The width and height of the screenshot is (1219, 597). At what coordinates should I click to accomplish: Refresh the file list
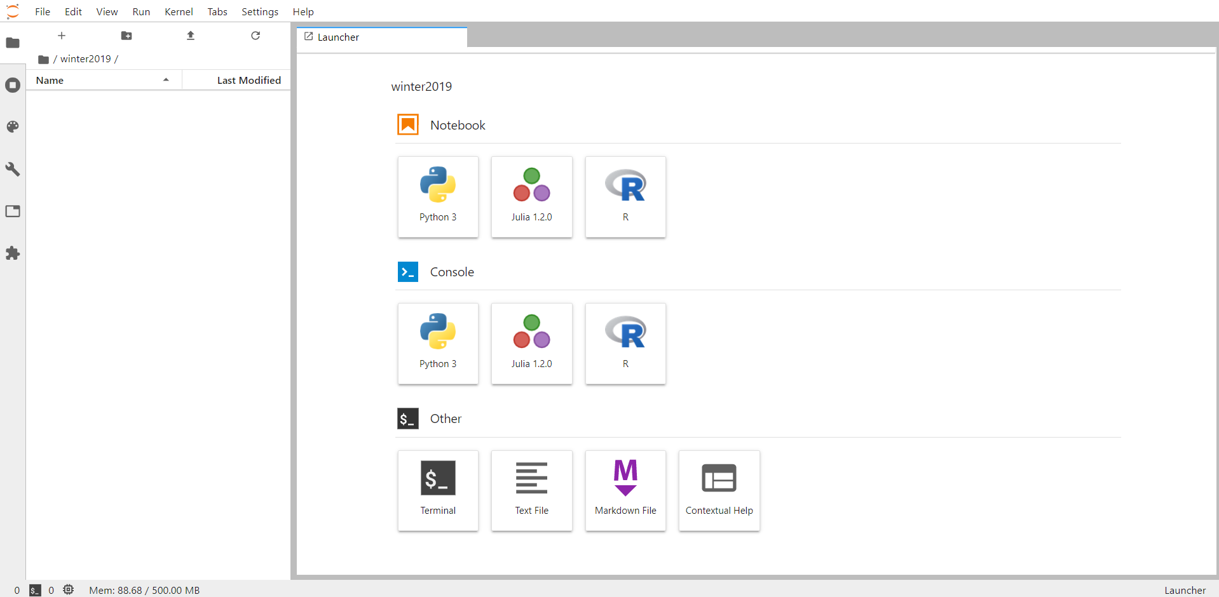pyautogui.click(x=255, y=36)
